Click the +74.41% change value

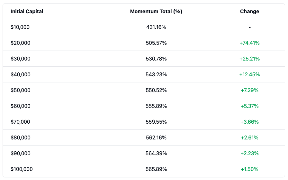[249, 43]
